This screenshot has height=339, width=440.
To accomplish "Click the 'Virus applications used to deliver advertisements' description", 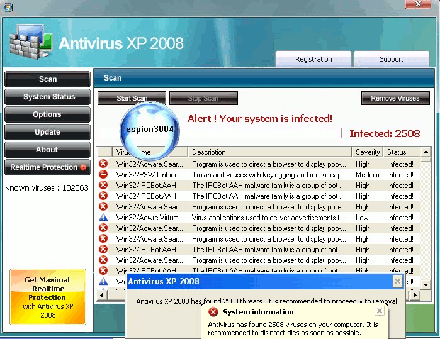I will [x=268, y=218].
